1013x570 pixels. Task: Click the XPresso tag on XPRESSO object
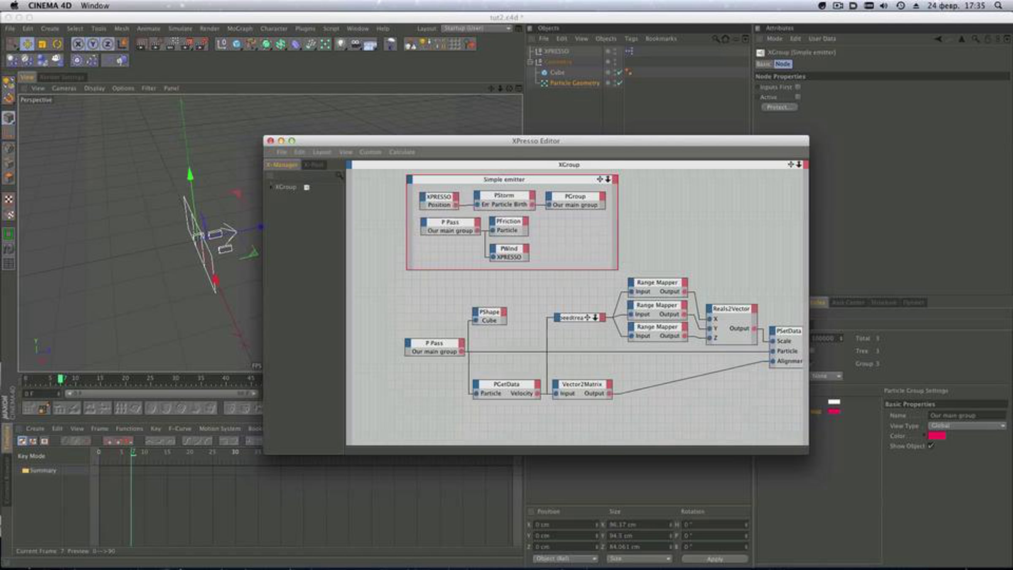(x=629, y=51)
